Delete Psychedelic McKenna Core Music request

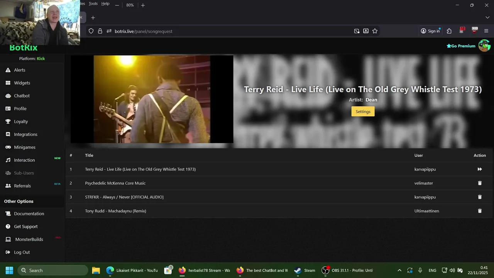[x=480, y=183]
